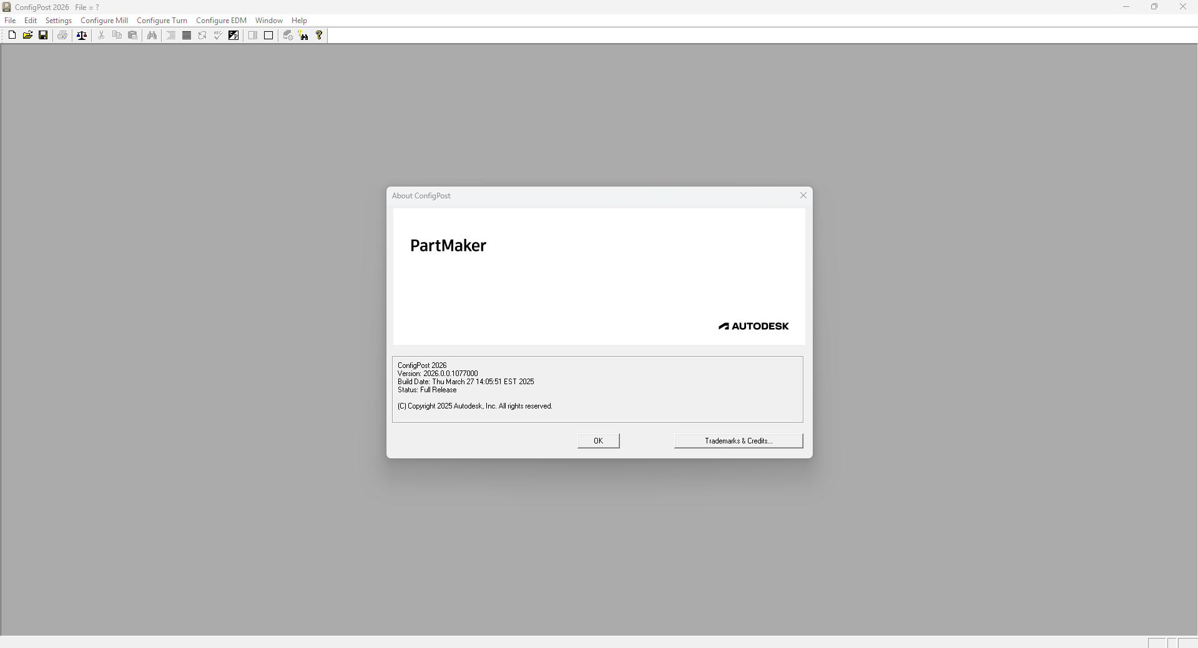
Task: Click the yellow question mark help icon
Action: (x=319, y=36)
